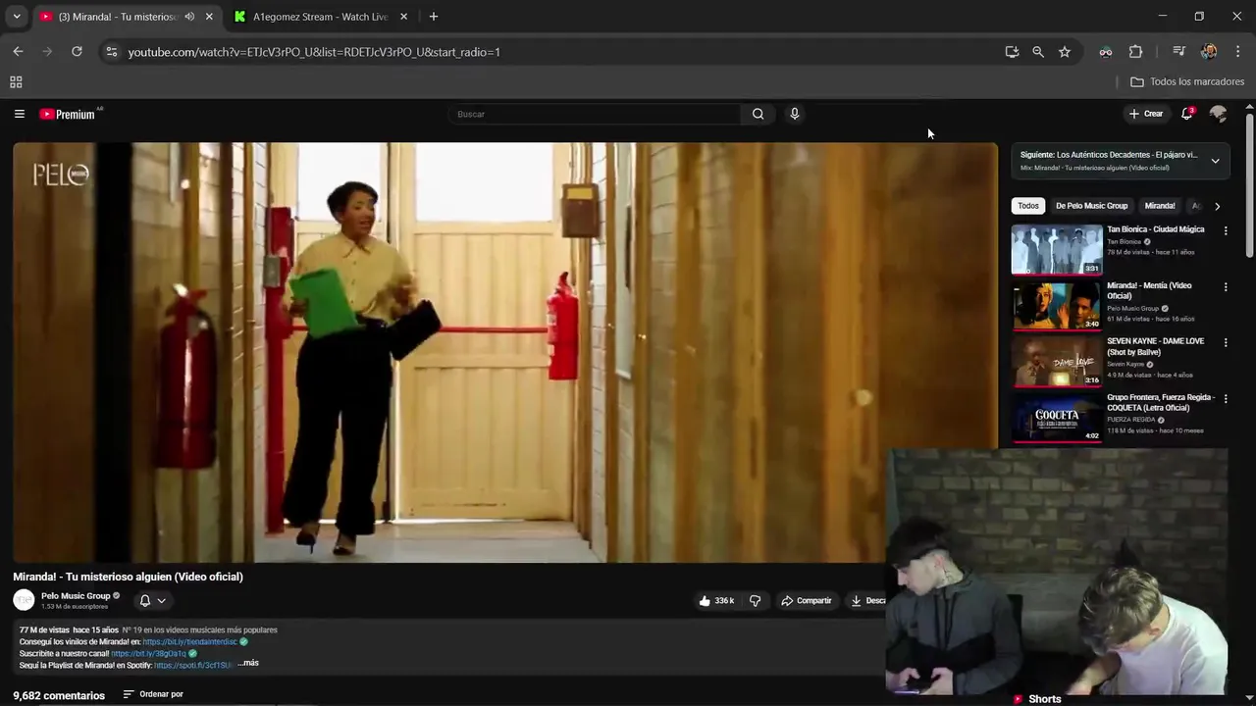Click the video player to pause

tap(505, 352)
